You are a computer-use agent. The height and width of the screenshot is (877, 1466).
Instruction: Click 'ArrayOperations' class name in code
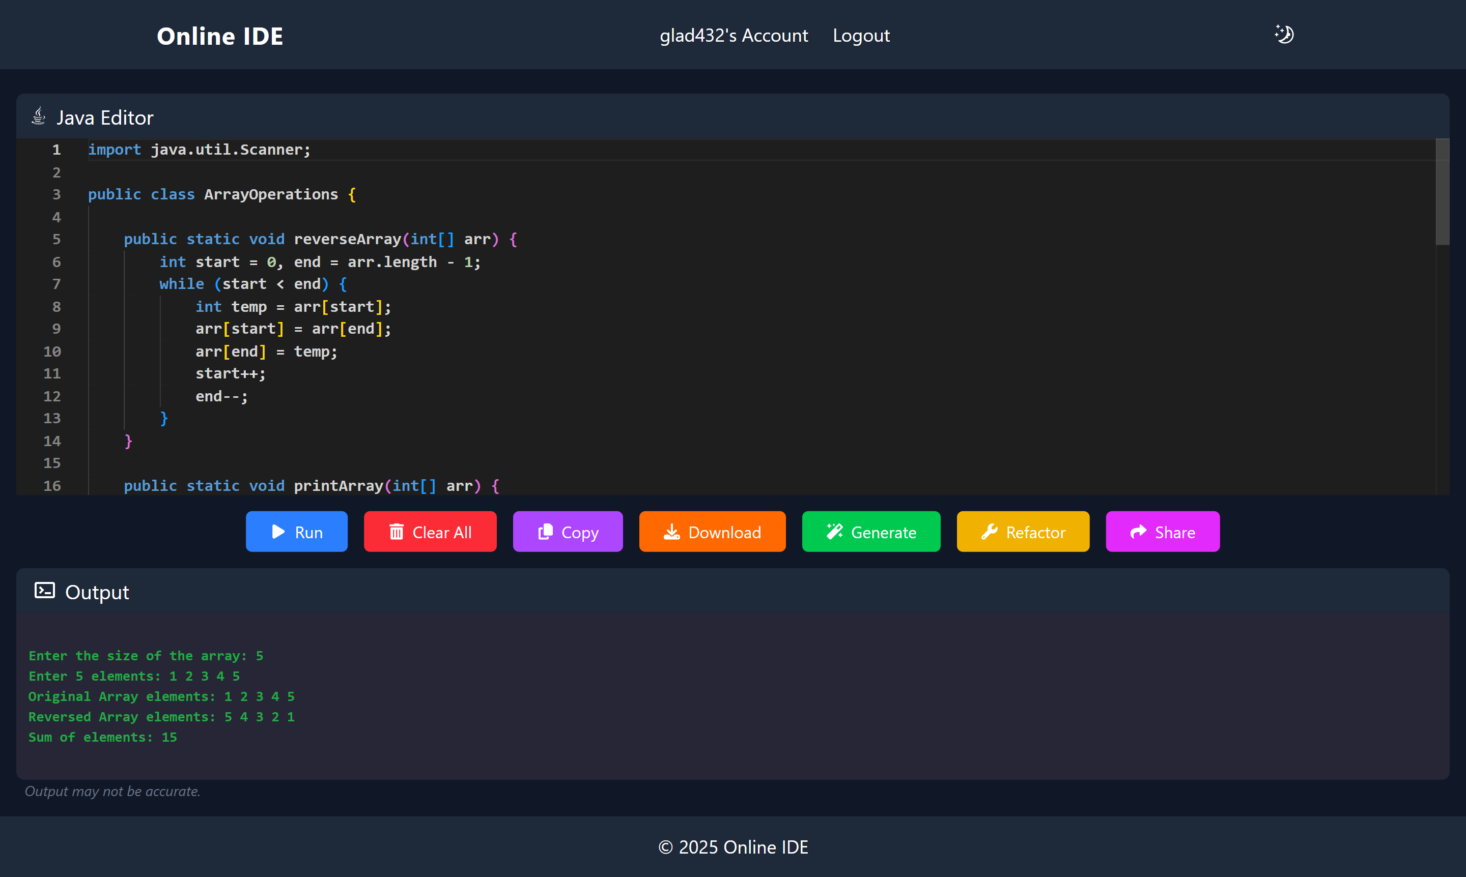click(271, 194)
